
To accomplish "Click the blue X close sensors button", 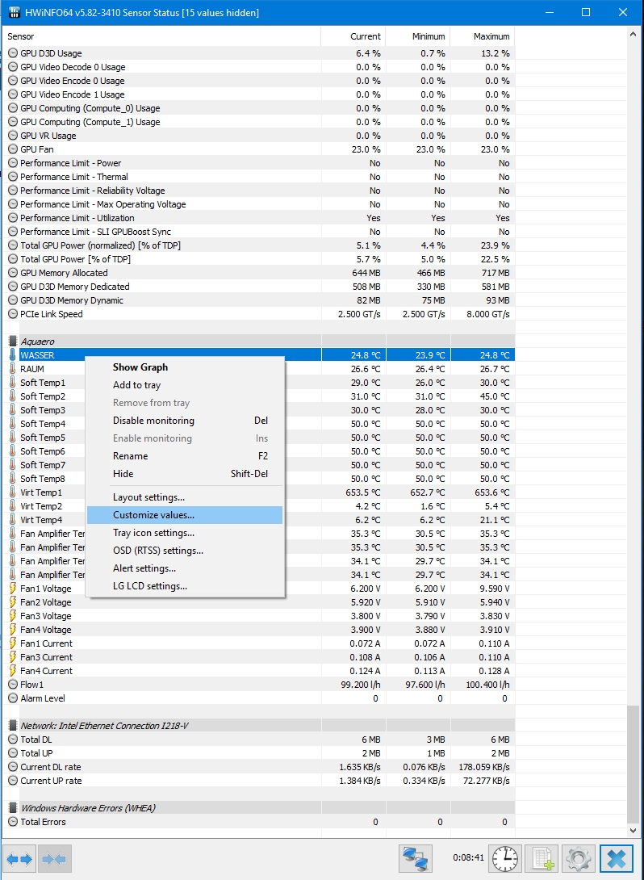I will [617, 859].
